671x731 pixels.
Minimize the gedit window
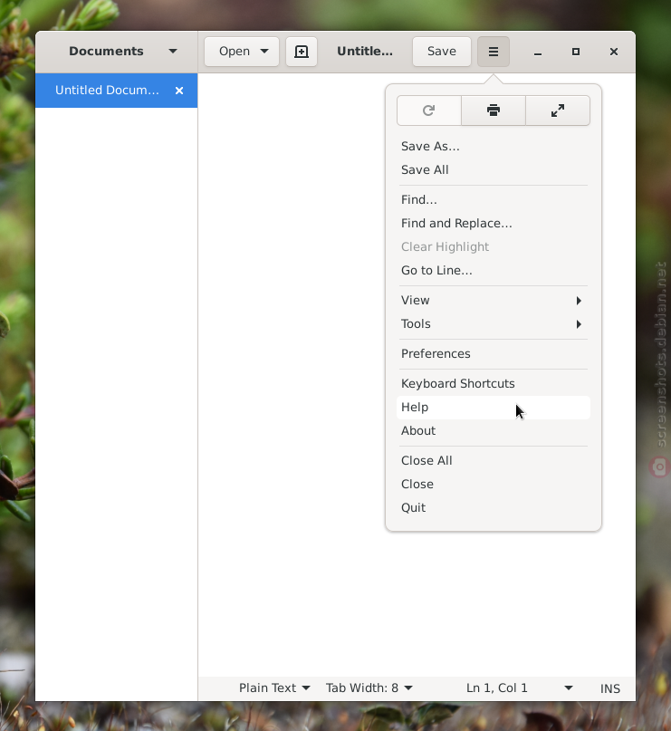pyautogui.click(x=538, y=52)
